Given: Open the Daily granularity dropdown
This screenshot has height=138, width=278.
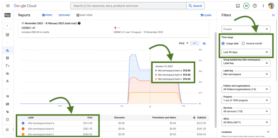Looking at the screenshot, I should point(184,43).
